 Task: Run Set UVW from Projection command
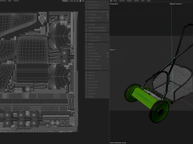(97, 12)
